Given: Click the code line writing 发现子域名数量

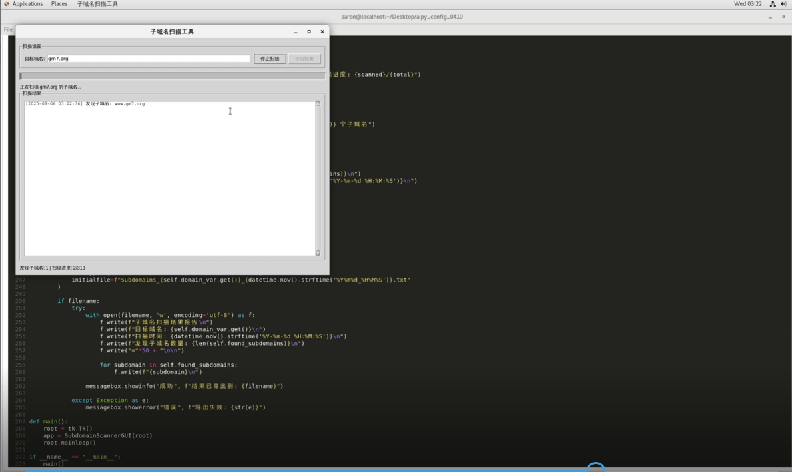Looking at the screenshot, I should [x=202, y=344].
